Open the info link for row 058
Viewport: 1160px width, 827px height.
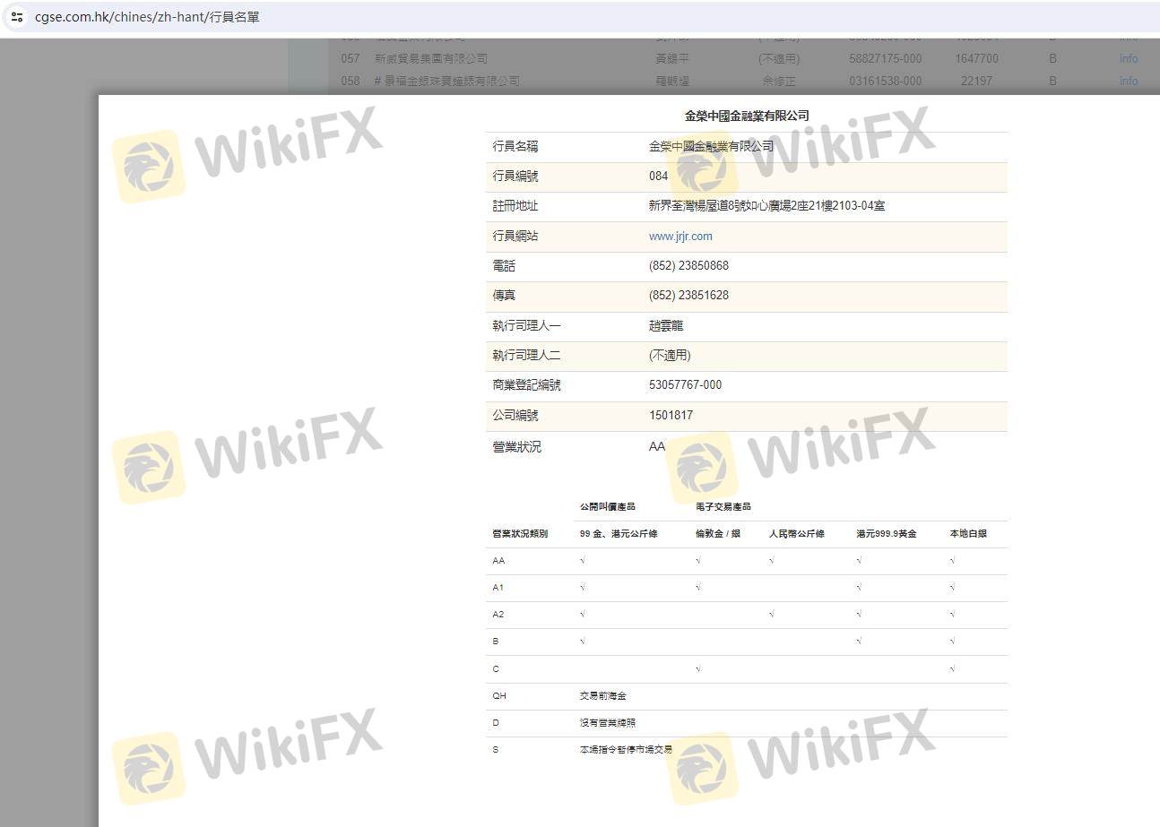coord(1128,81)
